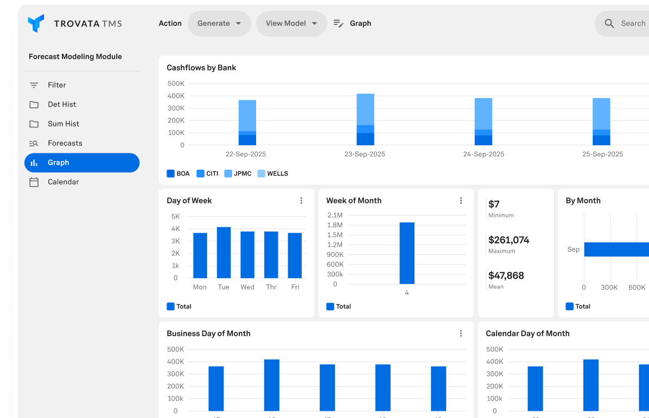Screen dimensions: 649x418
Task: Click the Filter icon in the sidebar
Action: pos(34,85)
